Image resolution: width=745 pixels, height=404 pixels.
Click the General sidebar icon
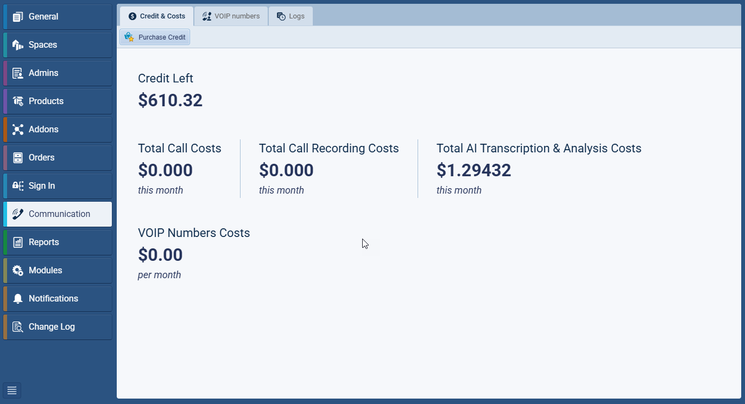coord(18,17)
